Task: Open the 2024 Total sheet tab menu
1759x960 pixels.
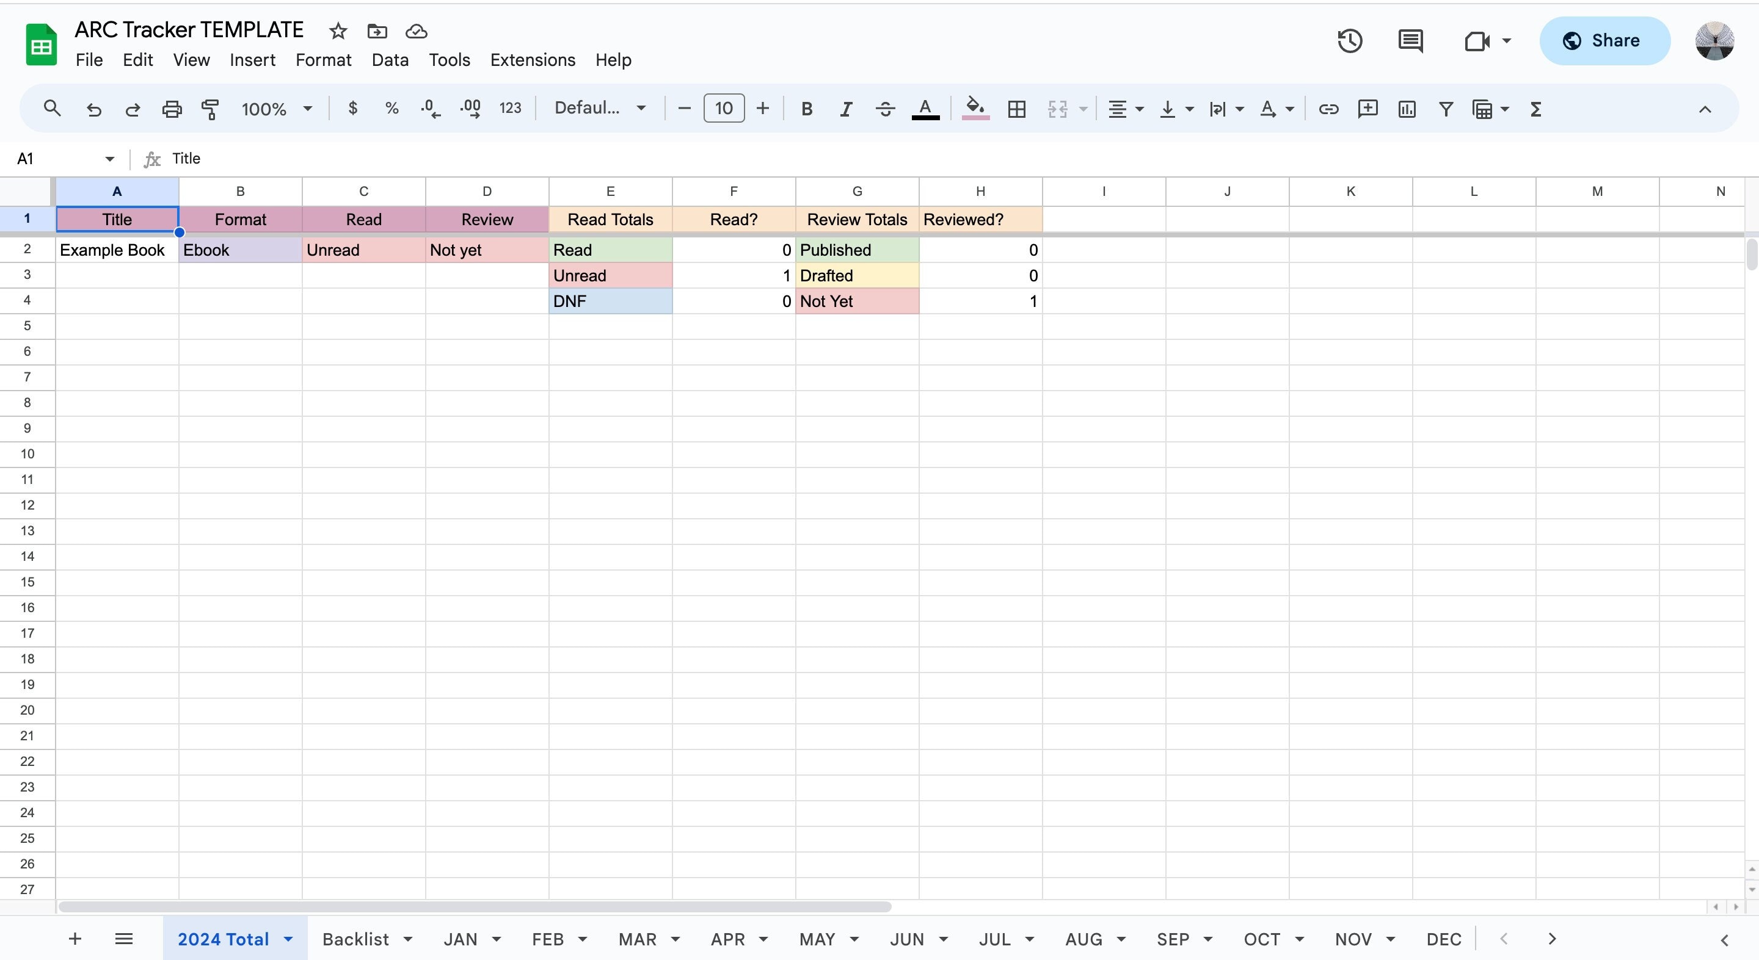Action: coord(288,939)
